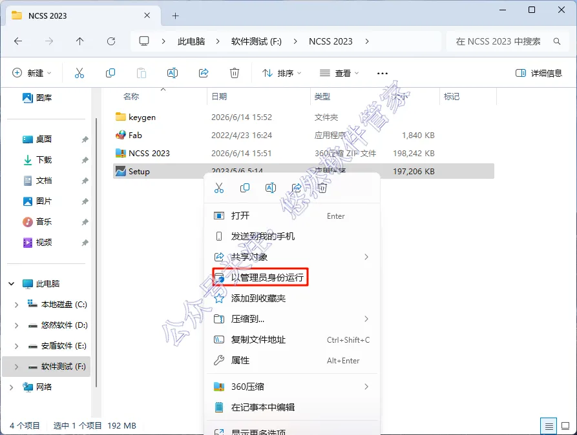The image size is (577, 435).
Task: Go up one folder with Up arrow
Action: (80, 41)
